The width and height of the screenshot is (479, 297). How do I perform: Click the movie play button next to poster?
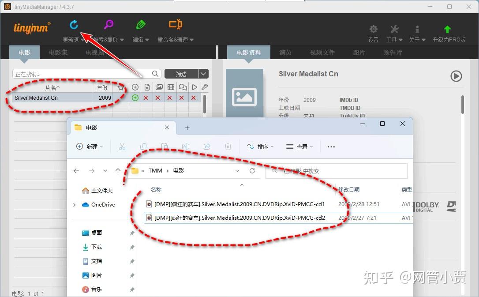pos(457,76)
